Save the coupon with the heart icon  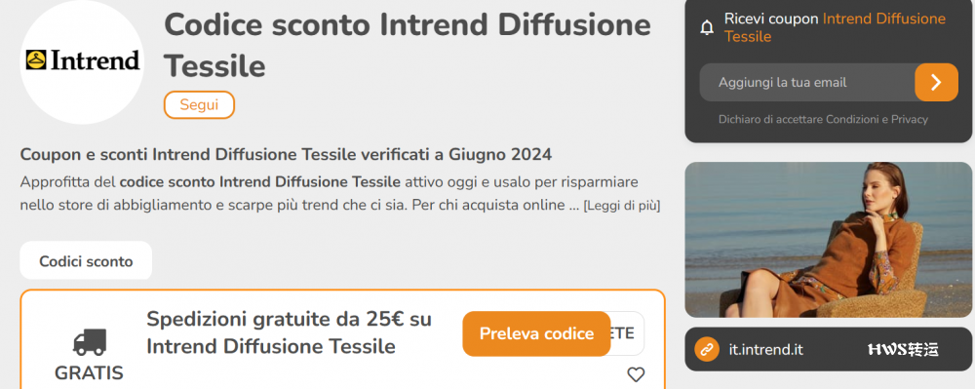(x=636, y=374)
